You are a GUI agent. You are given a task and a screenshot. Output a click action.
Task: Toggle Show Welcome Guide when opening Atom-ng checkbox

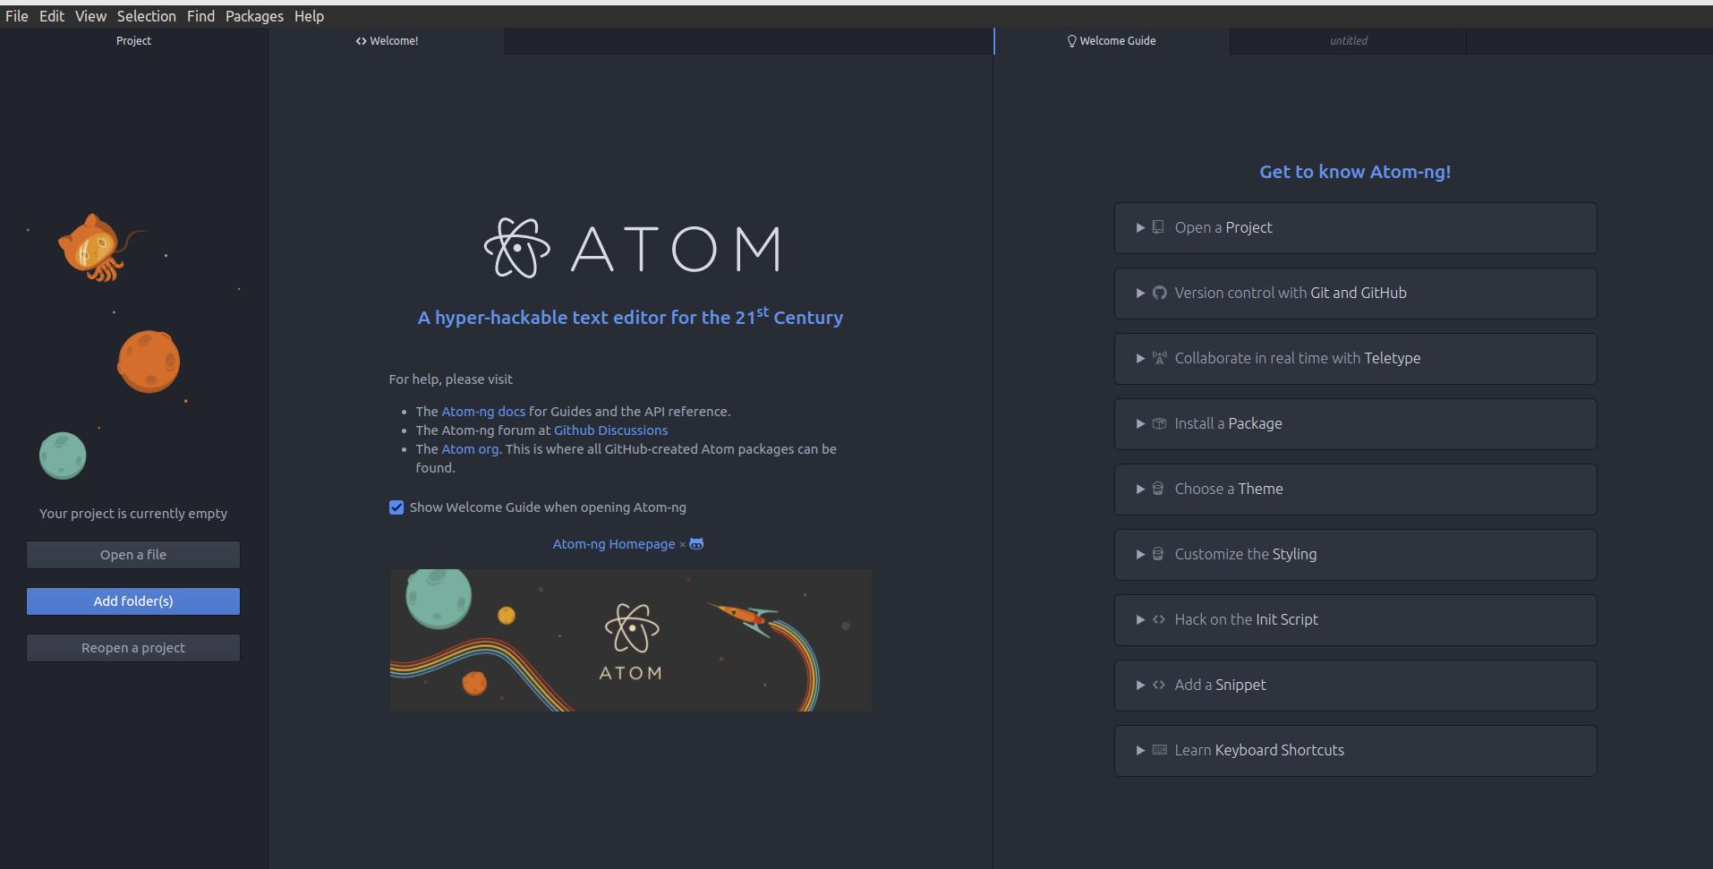point(396,507)
